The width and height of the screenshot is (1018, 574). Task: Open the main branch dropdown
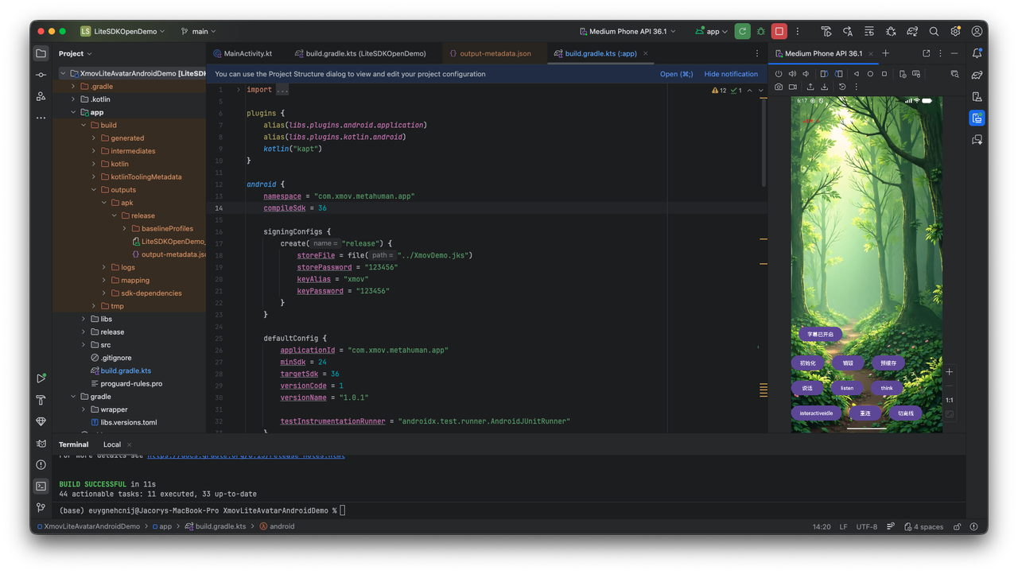(x=199, y=32)
